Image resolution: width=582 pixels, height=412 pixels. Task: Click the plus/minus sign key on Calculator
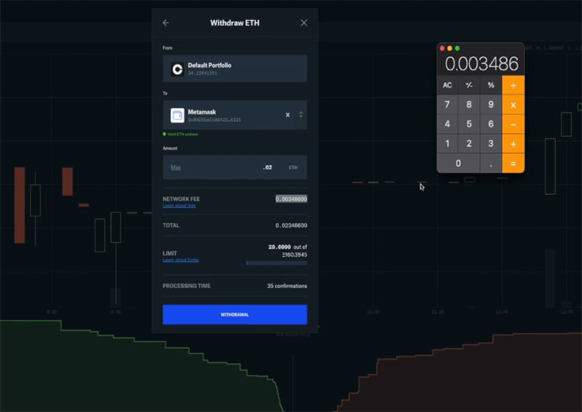click(x=469, y=85)
